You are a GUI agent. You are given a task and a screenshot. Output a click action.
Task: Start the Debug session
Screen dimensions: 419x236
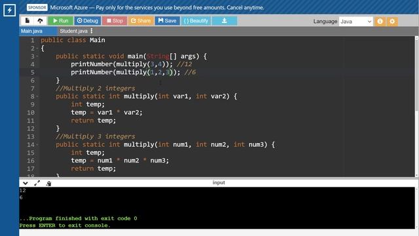coord(88,20)
